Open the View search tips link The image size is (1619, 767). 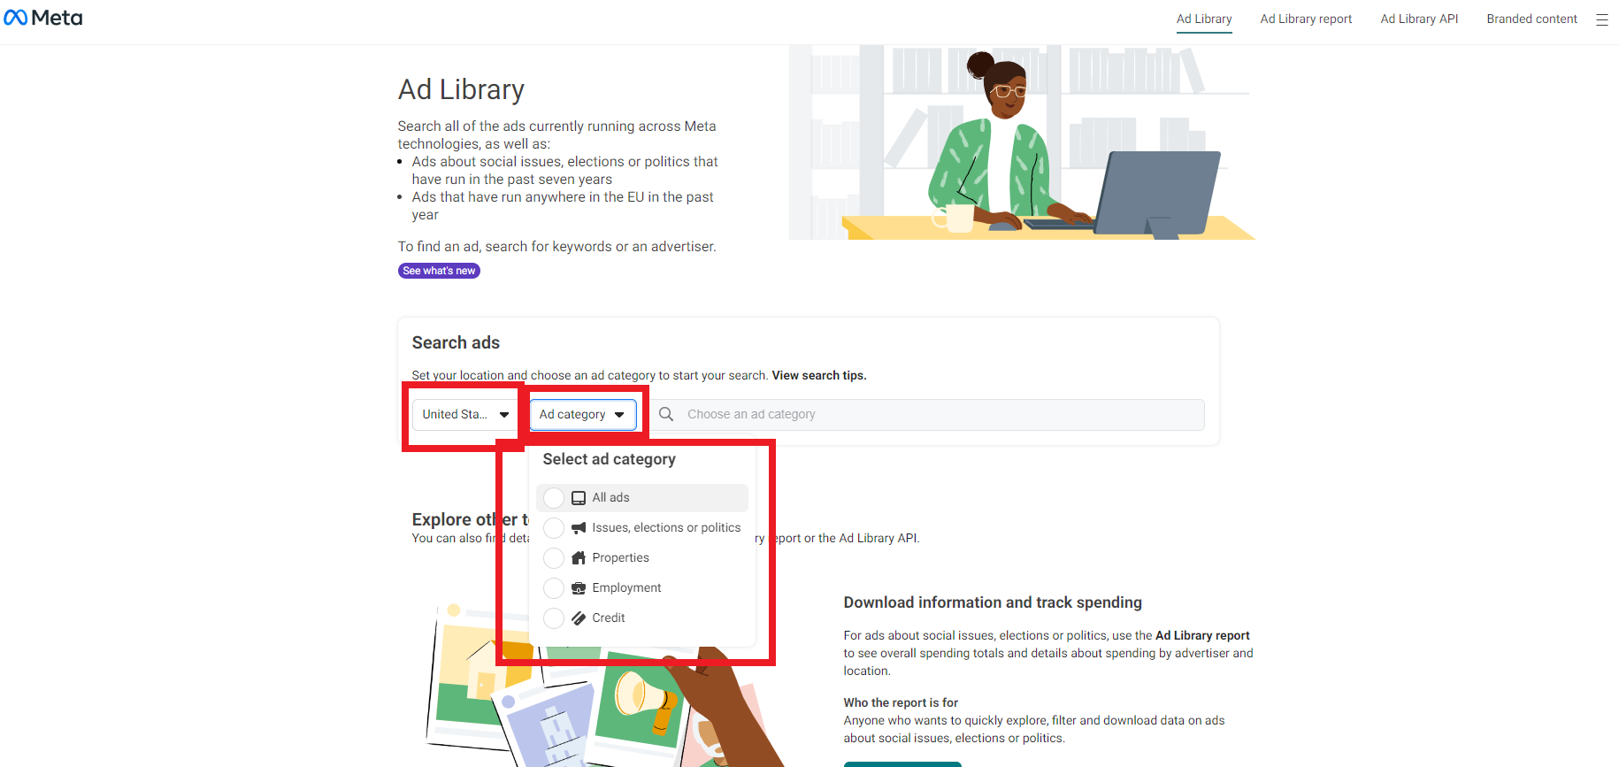[819, 375]
